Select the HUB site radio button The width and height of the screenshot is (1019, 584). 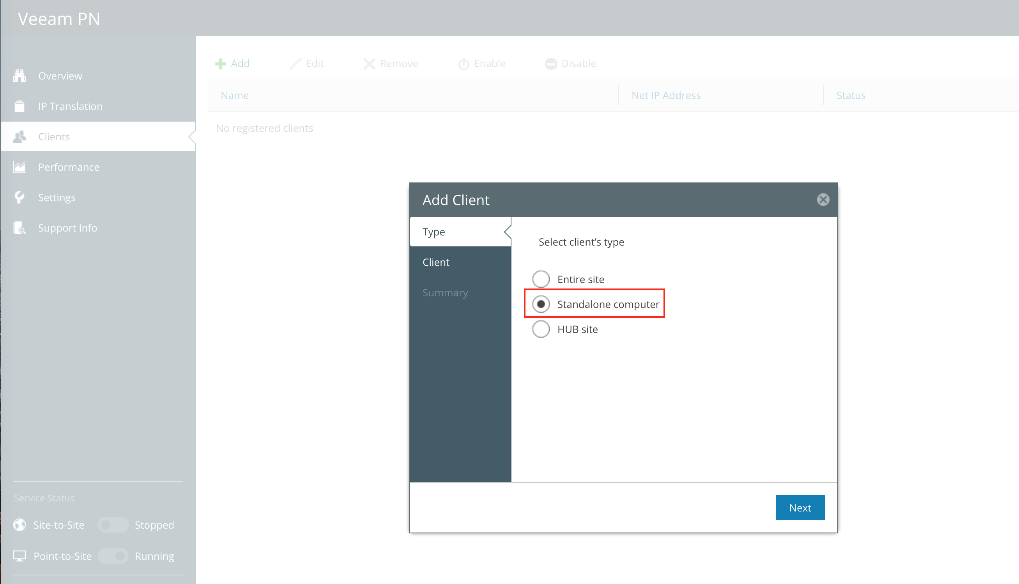[x=541, y=329]
